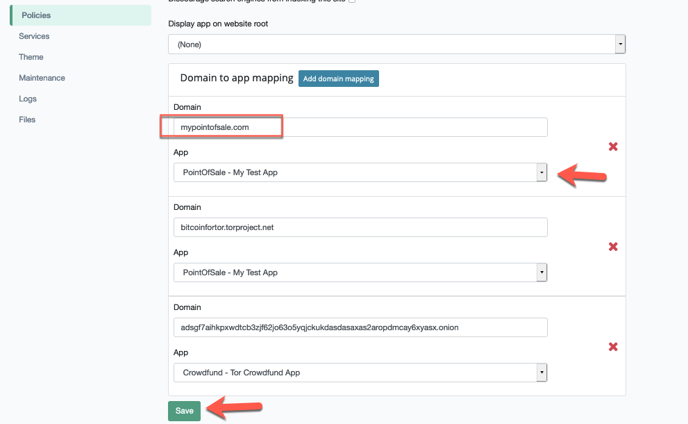Open the Files section
This screenshot has height=424, width=688.
[x=27, y=120]
